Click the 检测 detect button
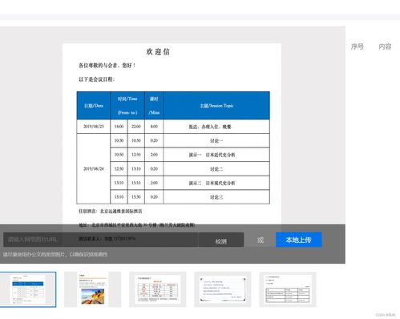 point(220,240)
